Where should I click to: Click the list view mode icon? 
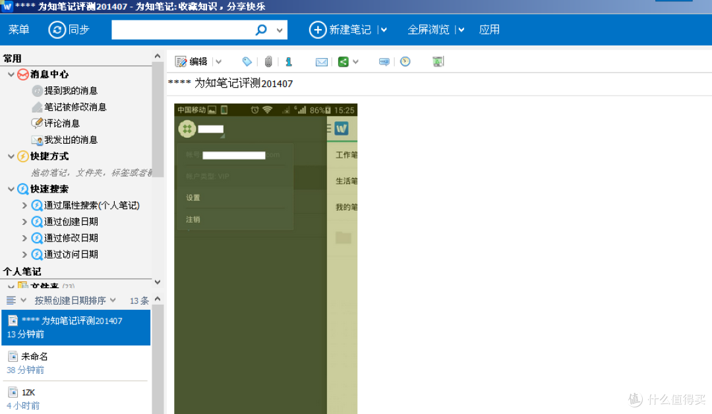coord(11,301)
